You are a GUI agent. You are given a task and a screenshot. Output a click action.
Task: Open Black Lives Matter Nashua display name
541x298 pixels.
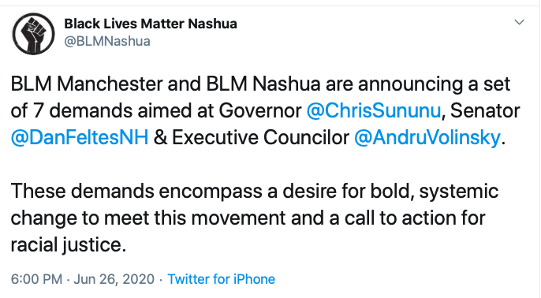coord(151,24)
